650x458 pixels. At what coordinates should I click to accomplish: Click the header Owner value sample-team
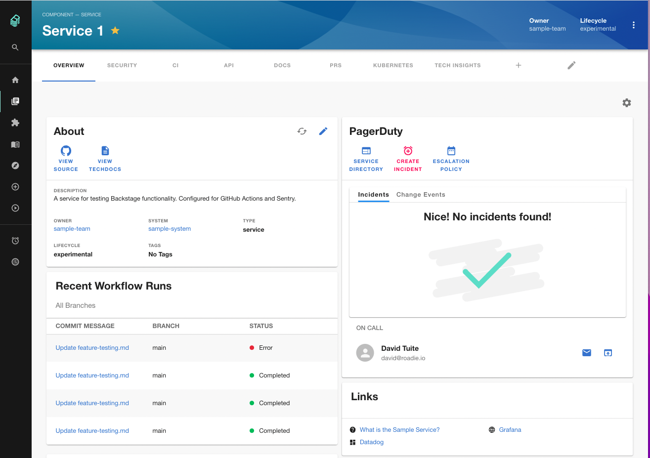click(x=547, y=29)
